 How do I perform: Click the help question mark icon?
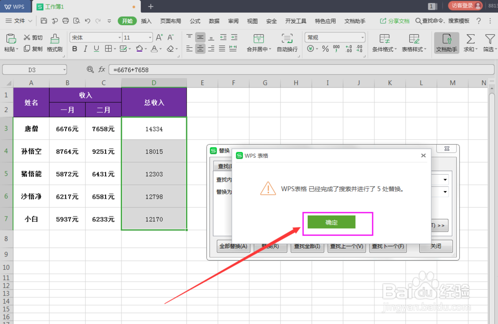pyautogui.click(x=478, y=21)
